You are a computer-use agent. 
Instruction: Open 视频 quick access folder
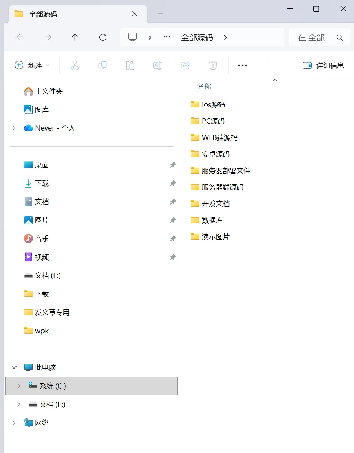(36, 257)
